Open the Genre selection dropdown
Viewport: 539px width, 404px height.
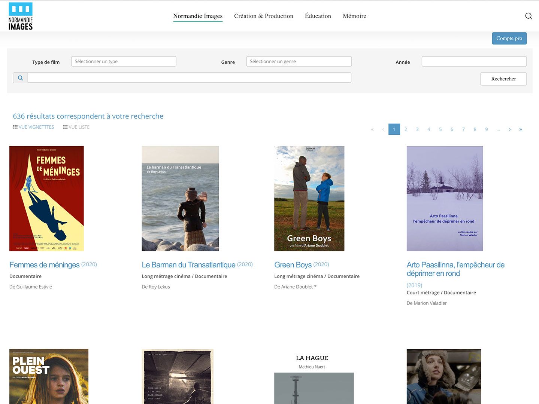299,61
